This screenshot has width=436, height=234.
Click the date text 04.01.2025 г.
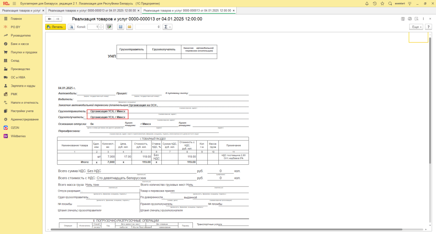tap(67, 88)
